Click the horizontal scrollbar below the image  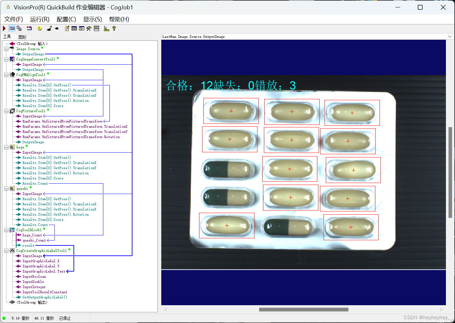304,309
